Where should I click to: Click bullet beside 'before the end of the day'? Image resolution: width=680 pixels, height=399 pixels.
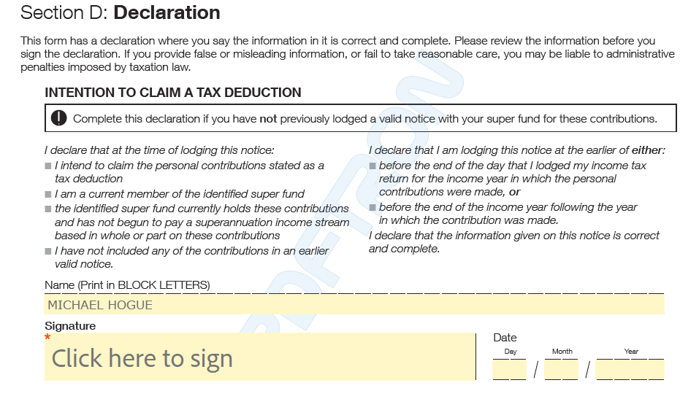(373, 166)
